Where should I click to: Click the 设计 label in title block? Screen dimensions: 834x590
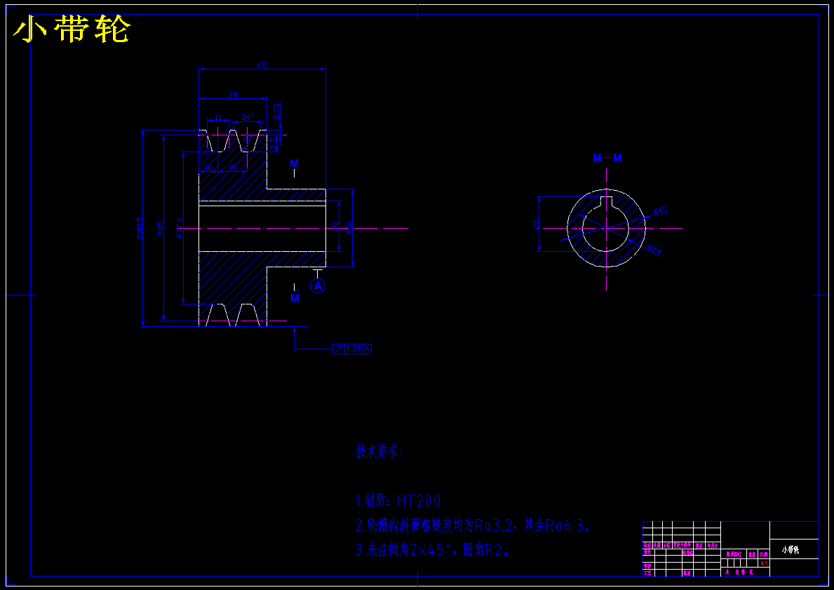click(x=647, y=552)
